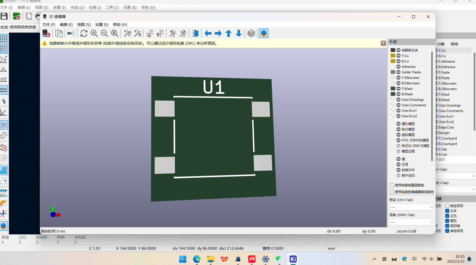Click the blue left arrow pan icon
The image size is (476, 265).
click(x=208, y=33)
